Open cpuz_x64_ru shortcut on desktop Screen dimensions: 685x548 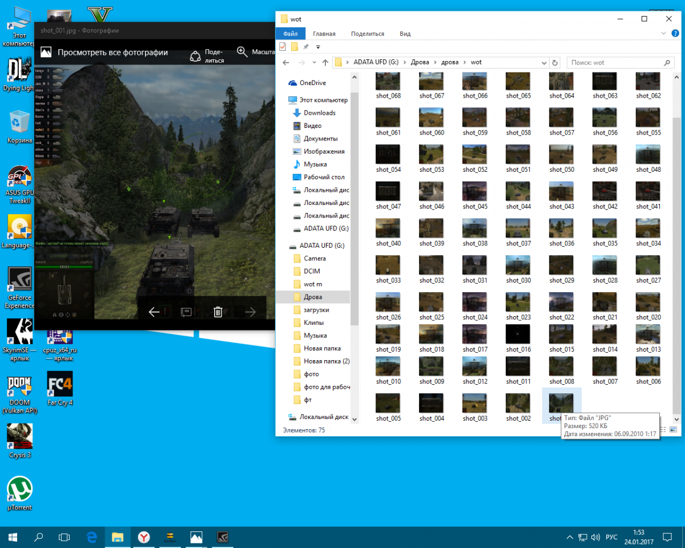pos(60,345)
